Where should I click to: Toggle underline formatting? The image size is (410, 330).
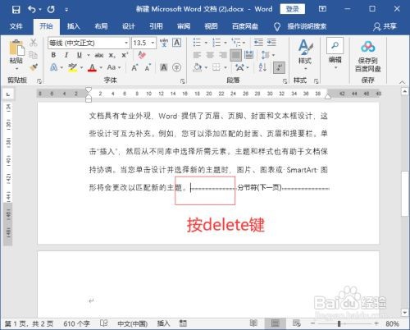point(80,55)
